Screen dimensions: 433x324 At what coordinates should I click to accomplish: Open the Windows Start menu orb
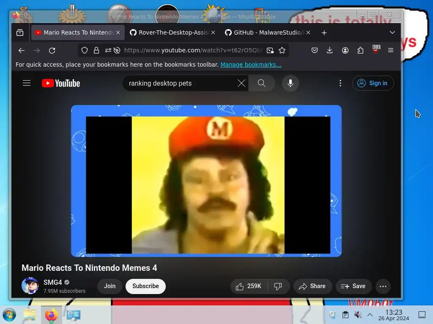tap(9, 315)
